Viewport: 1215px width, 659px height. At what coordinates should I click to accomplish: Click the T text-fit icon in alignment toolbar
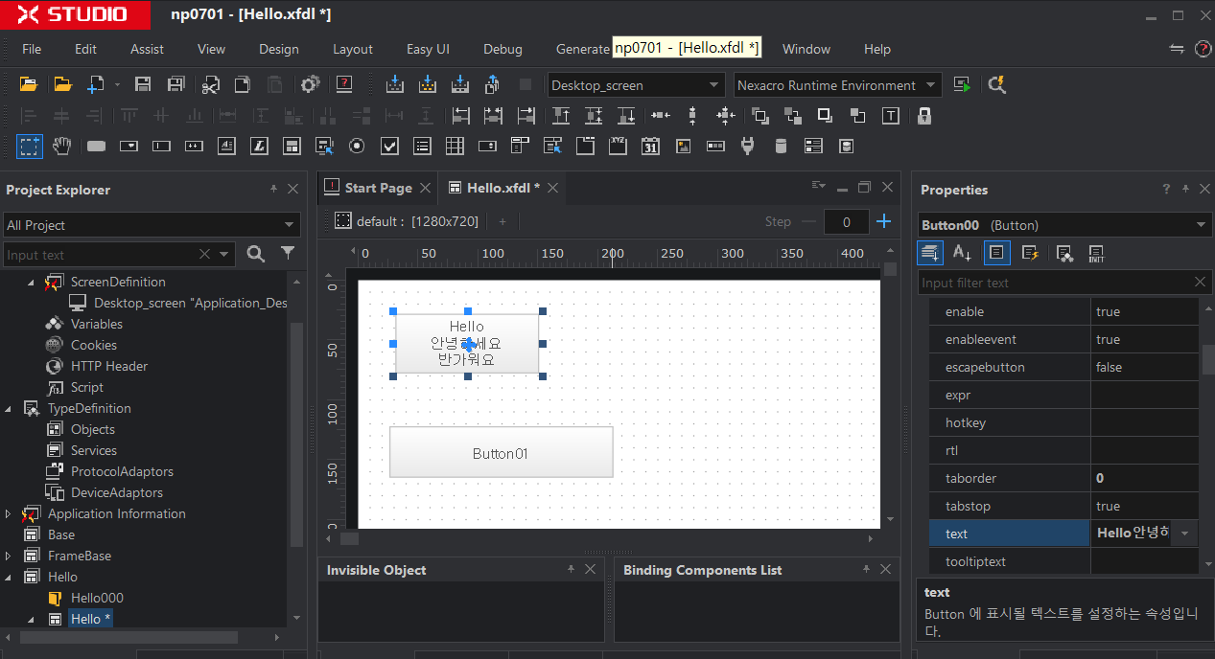click(x=891, y=116)
